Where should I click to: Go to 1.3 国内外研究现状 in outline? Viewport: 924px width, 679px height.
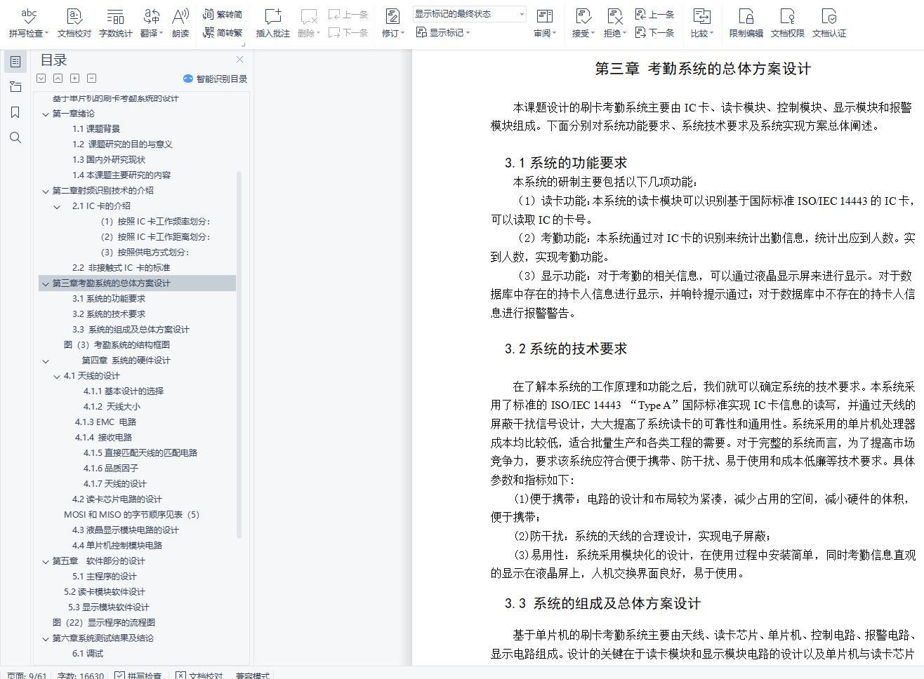point(109,160)
